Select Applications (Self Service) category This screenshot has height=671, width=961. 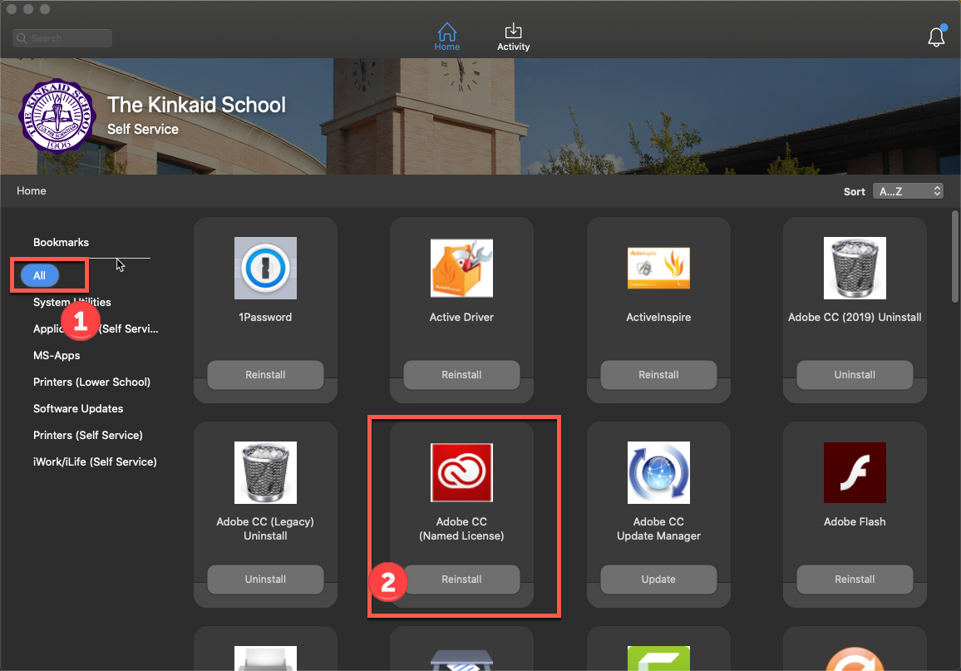tap(96, 328)
